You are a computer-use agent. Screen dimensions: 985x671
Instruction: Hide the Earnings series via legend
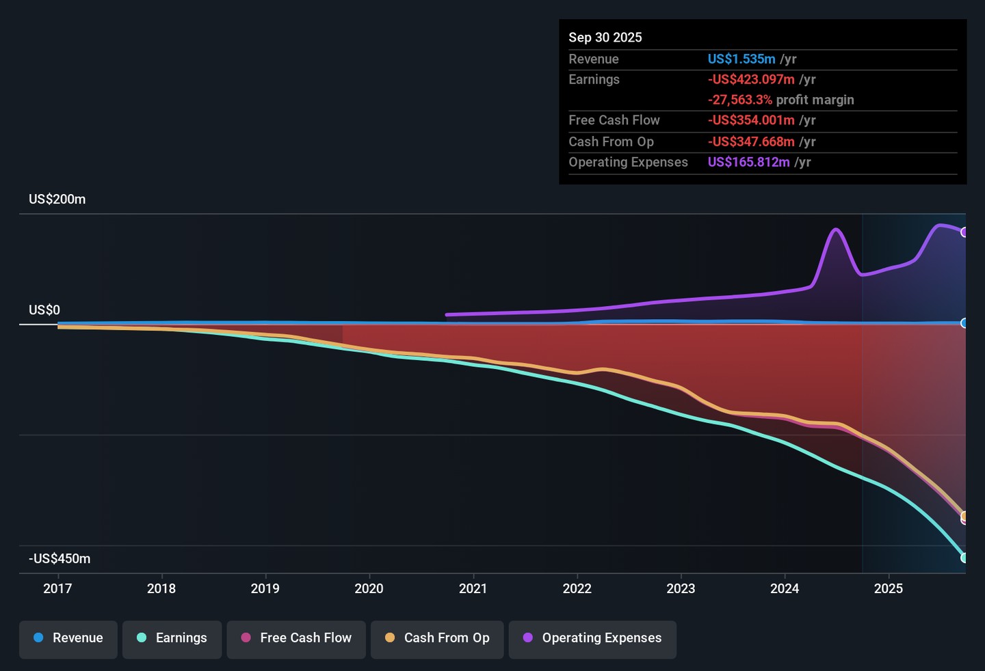(x=172, y=638)
